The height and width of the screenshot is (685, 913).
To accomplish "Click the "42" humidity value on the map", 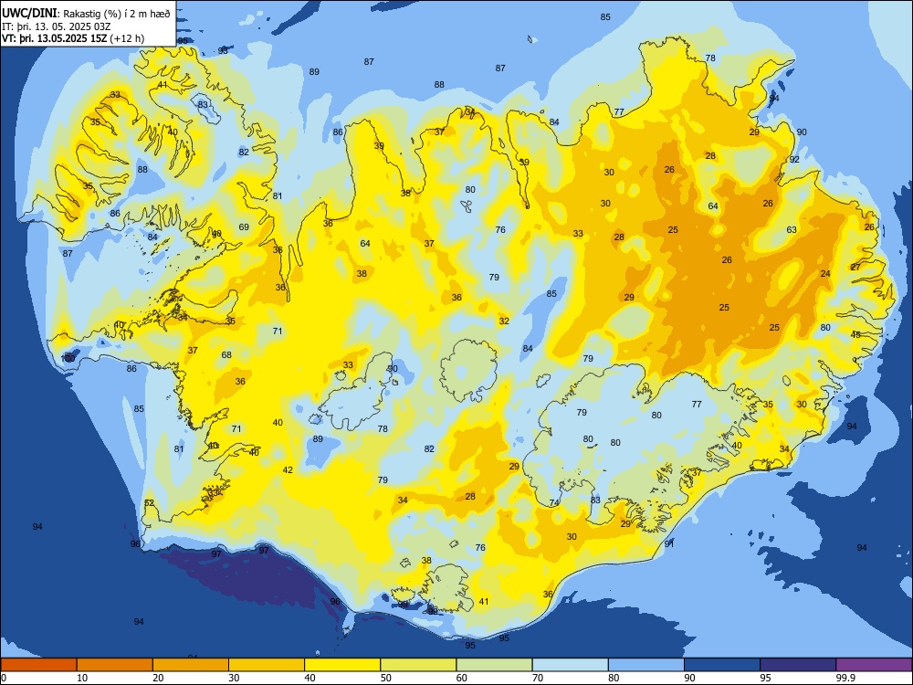I will click(x=288, y=470).
